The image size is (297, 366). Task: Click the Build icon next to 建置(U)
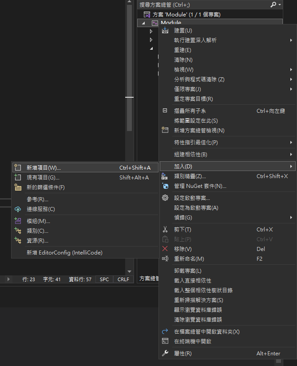(x=165, y=30)
